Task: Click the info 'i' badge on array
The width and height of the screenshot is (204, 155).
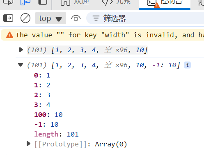Action: pos(187,65)
